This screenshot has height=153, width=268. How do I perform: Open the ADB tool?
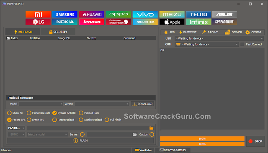click(x=169, y=32)
